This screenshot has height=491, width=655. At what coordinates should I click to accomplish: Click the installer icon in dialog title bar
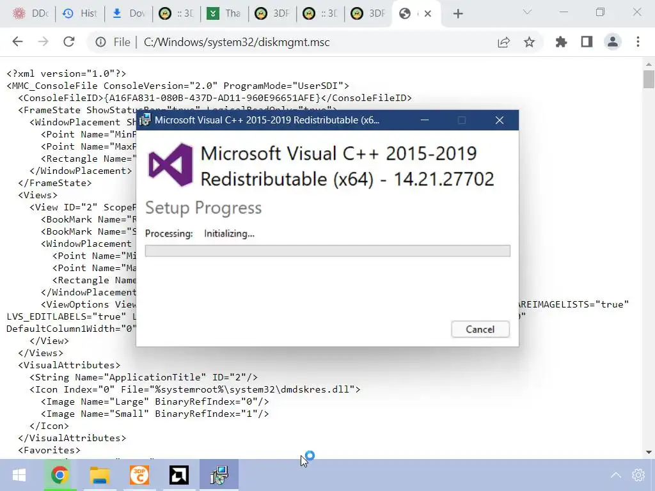point(145,120)
